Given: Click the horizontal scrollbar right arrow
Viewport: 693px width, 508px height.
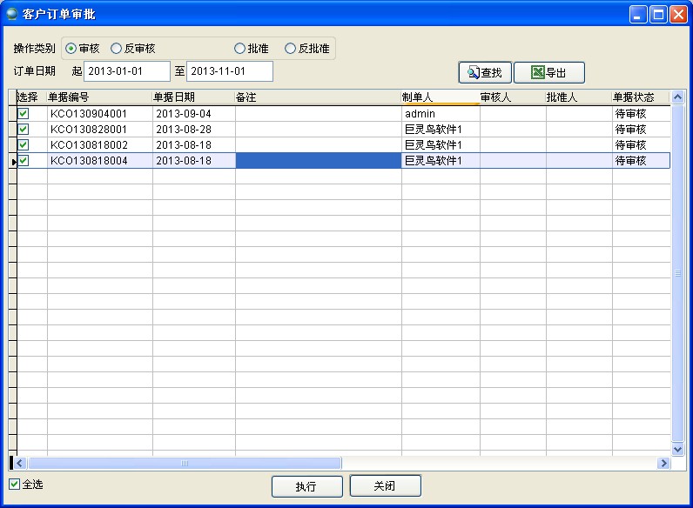Looking at the screenshot, I should [x=663, y=464].
